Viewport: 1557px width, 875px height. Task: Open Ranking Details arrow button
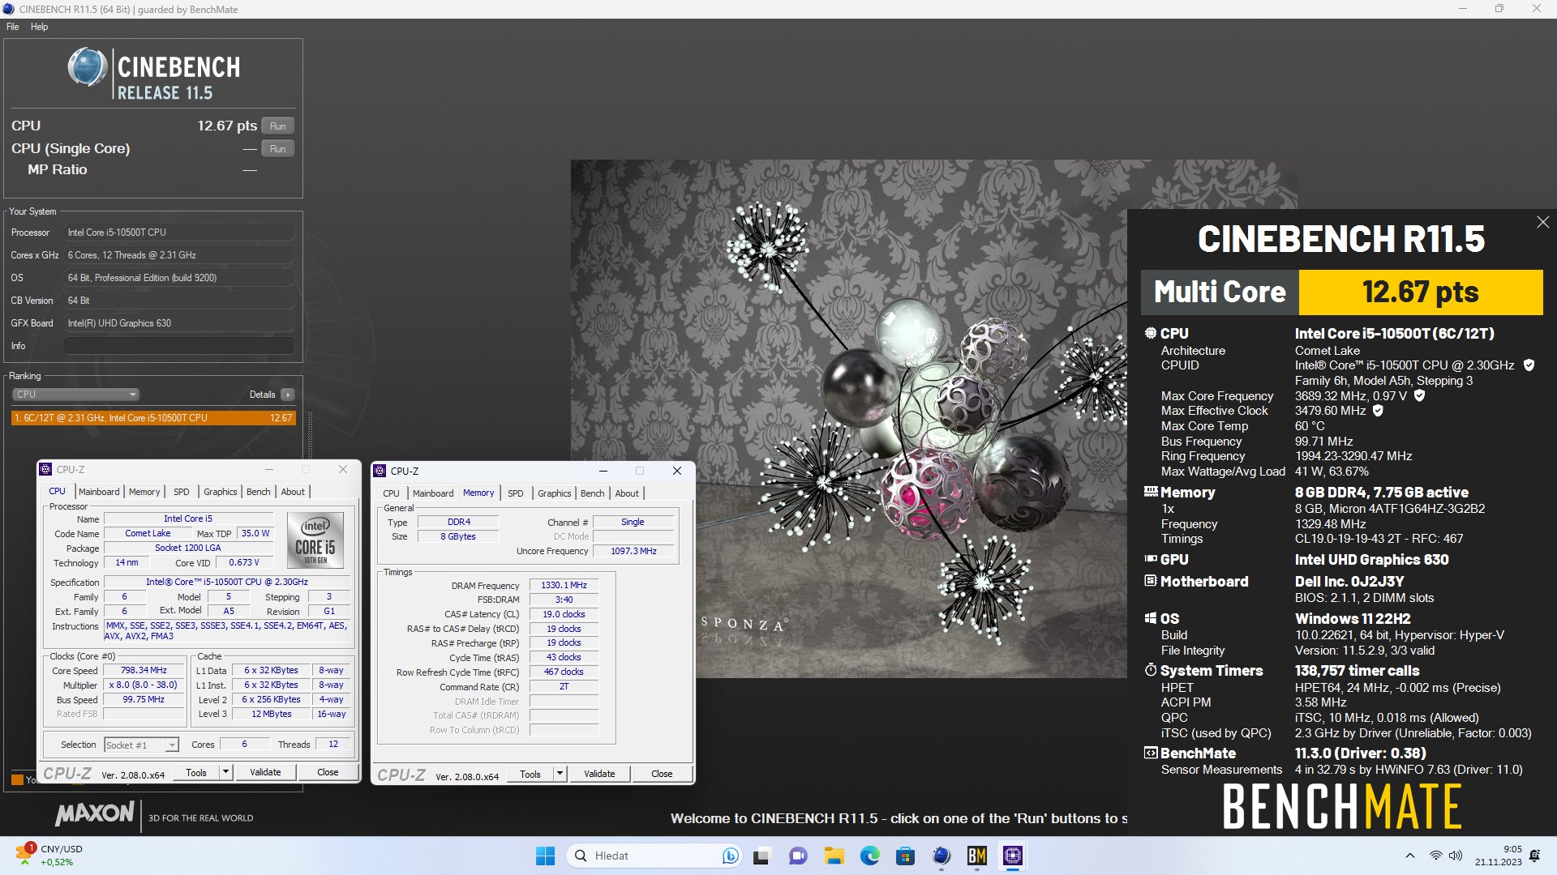click(288, 395)
